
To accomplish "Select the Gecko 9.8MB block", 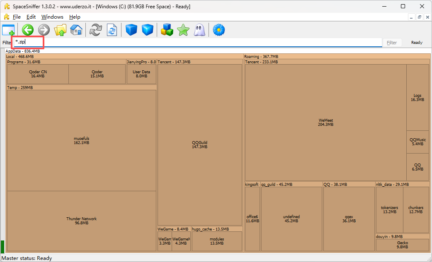I will [403, 245].
